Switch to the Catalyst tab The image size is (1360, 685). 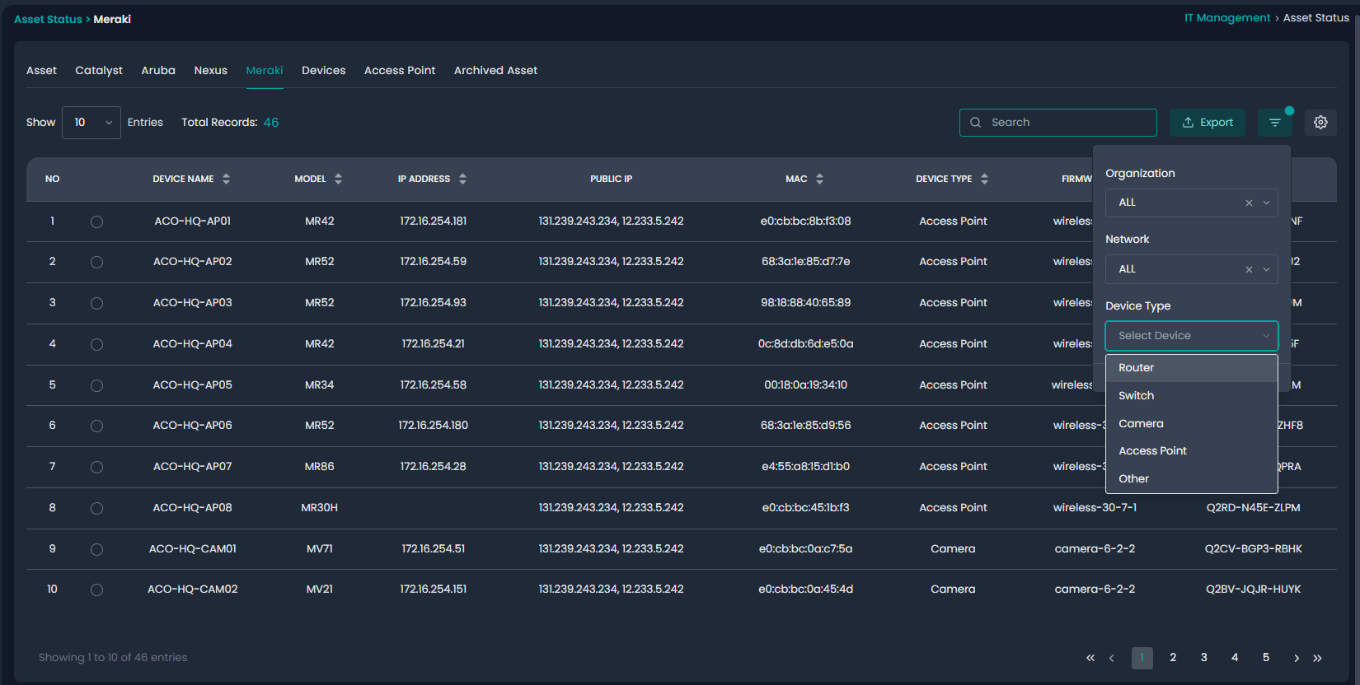(99, 71)
